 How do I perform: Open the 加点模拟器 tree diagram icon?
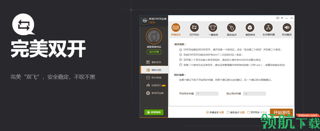tap(268, 27)
